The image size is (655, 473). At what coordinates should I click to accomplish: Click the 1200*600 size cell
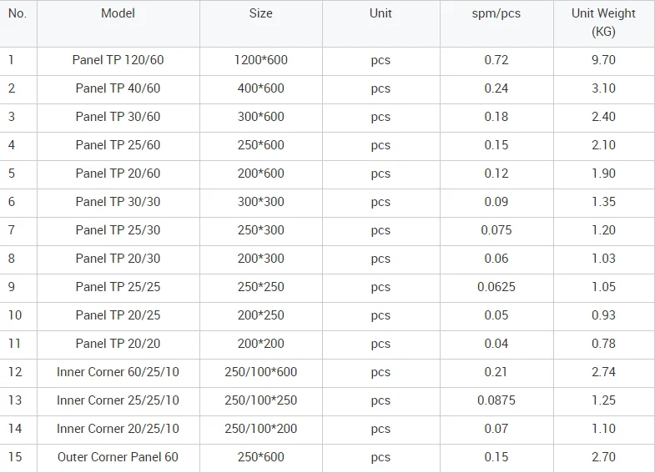coord(260,60)
